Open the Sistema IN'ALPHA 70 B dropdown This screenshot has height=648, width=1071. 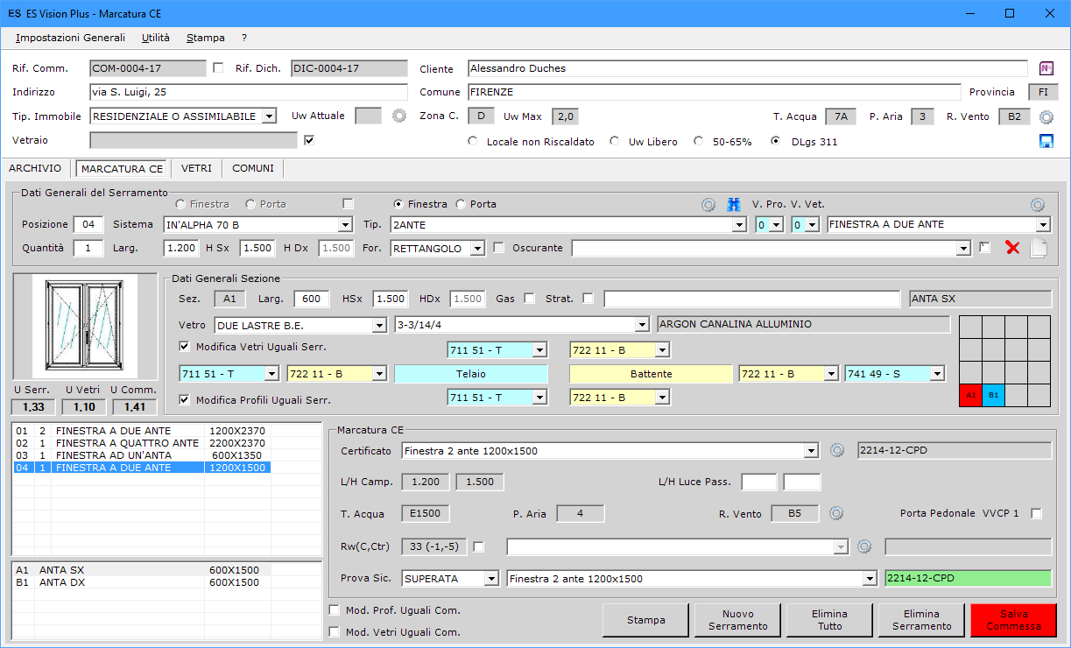click(345, 225)
